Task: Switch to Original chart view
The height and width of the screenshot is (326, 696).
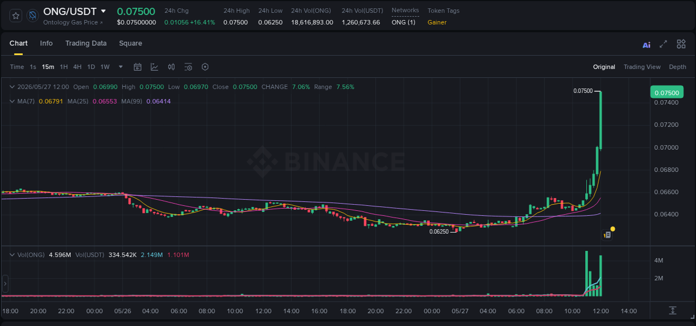Action: tap(604, 67)
